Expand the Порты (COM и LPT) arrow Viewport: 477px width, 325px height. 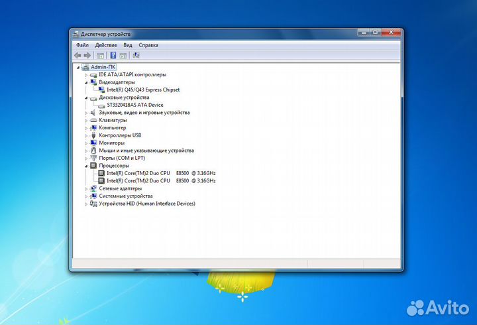click(86, 159)
